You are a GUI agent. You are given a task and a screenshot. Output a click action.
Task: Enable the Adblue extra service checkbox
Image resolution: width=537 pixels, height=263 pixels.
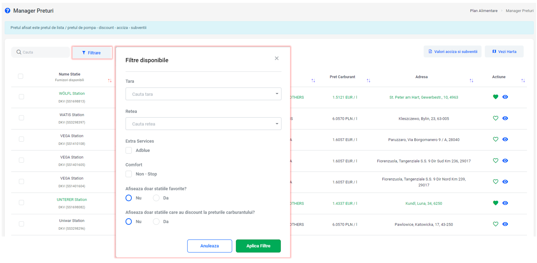129,150
